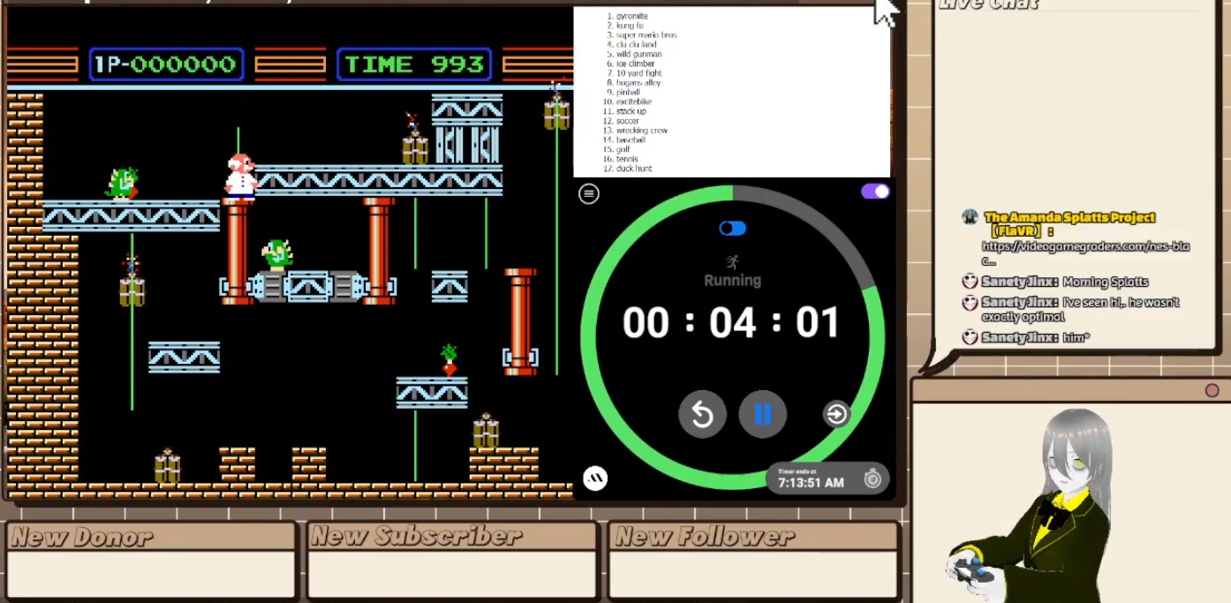The height and width of the screenshot is (603, 1231).
Task: Click the empty box under New Subscriber
Action: click(452, 574)
